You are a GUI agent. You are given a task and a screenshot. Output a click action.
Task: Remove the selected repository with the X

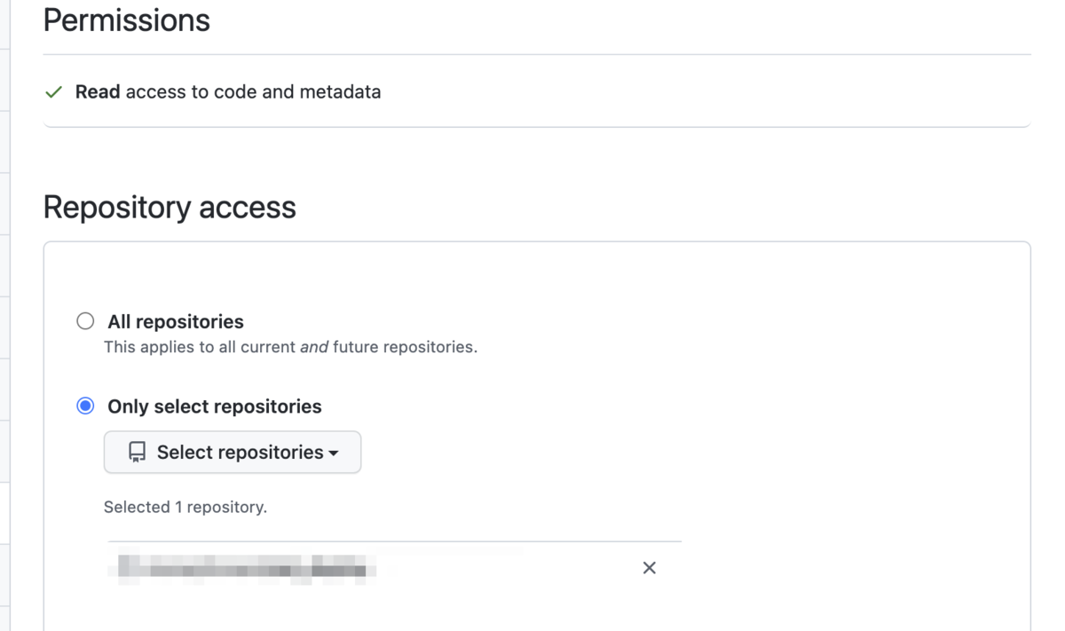[x=649, y=568]
